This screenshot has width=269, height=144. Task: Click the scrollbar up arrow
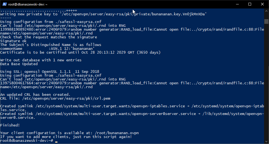click(266, 12)
